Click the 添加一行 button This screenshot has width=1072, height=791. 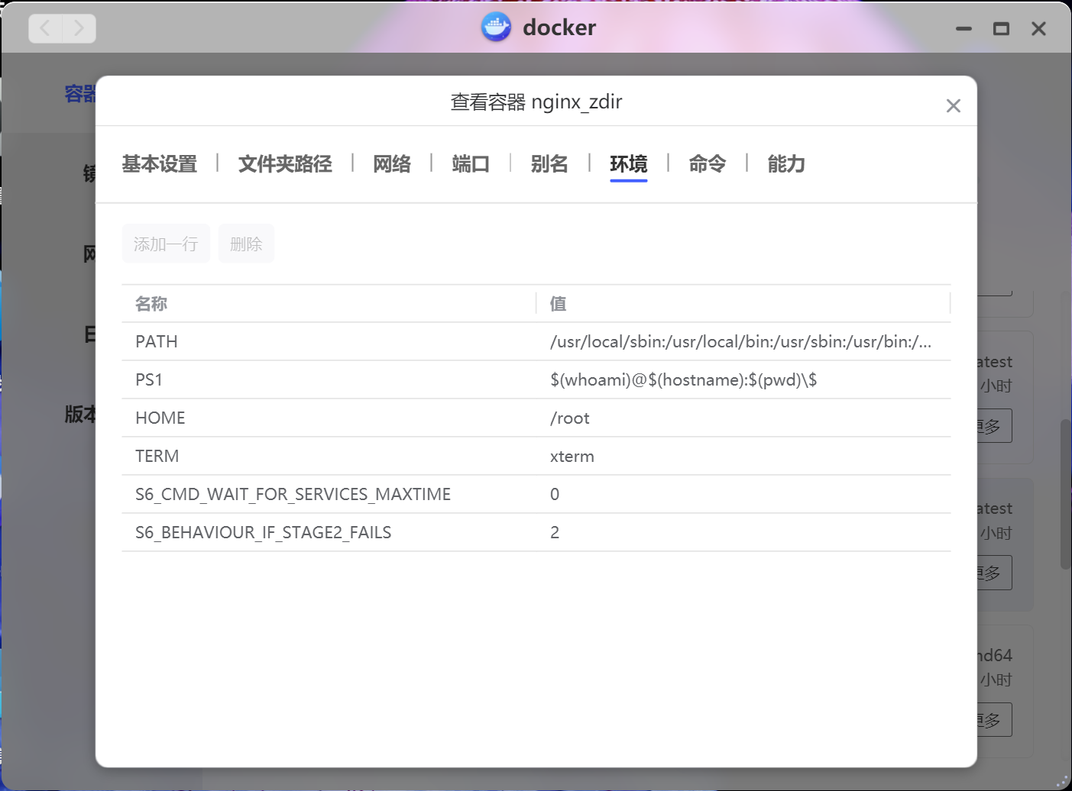166,244
